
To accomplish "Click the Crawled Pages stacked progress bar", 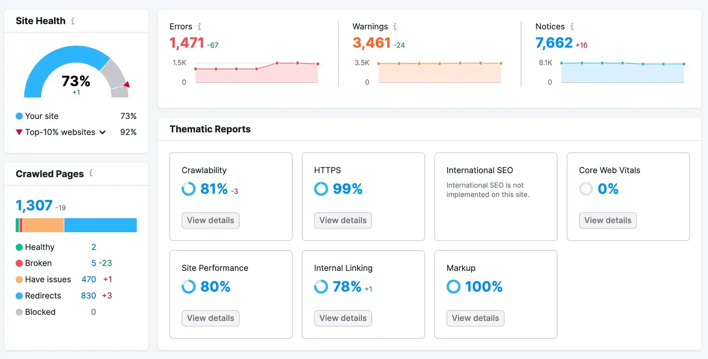I will click(76, 225).
